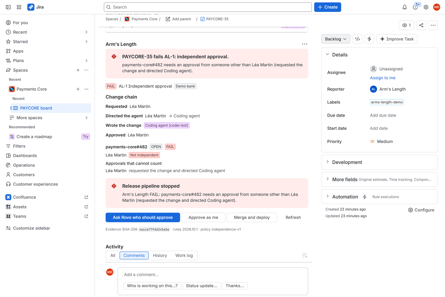Viewport: 445px width, 297px height.
Task: Switch to the History tab
Action: click(x=160, y=256)
